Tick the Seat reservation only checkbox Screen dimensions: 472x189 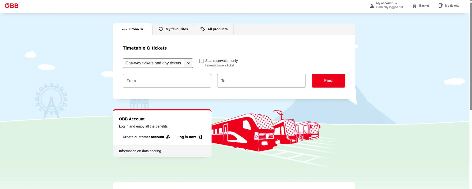coord(201,61)
